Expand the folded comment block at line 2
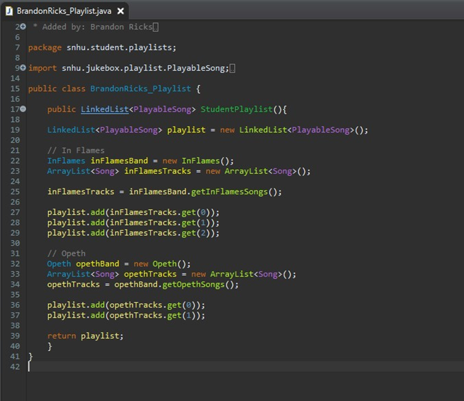464x401 pixels. [22, 27]
